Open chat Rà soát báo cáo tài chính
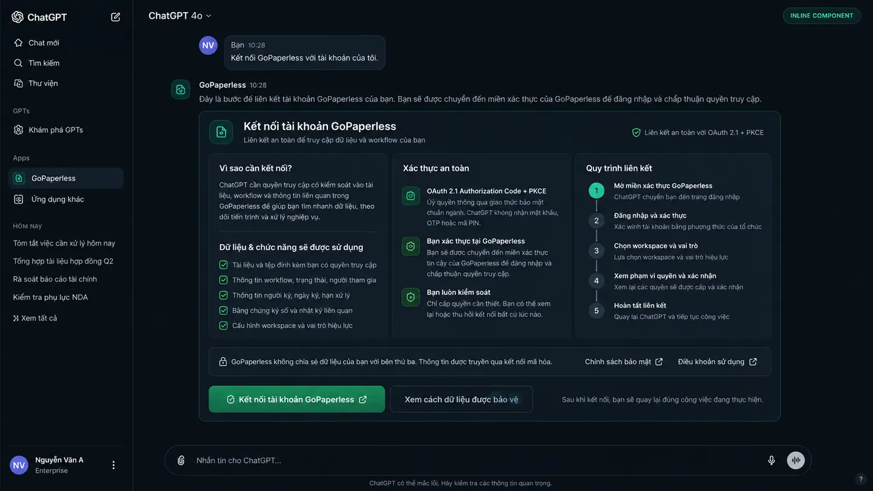The width and height of the screenshot is (873, 491). coord(55,279)
